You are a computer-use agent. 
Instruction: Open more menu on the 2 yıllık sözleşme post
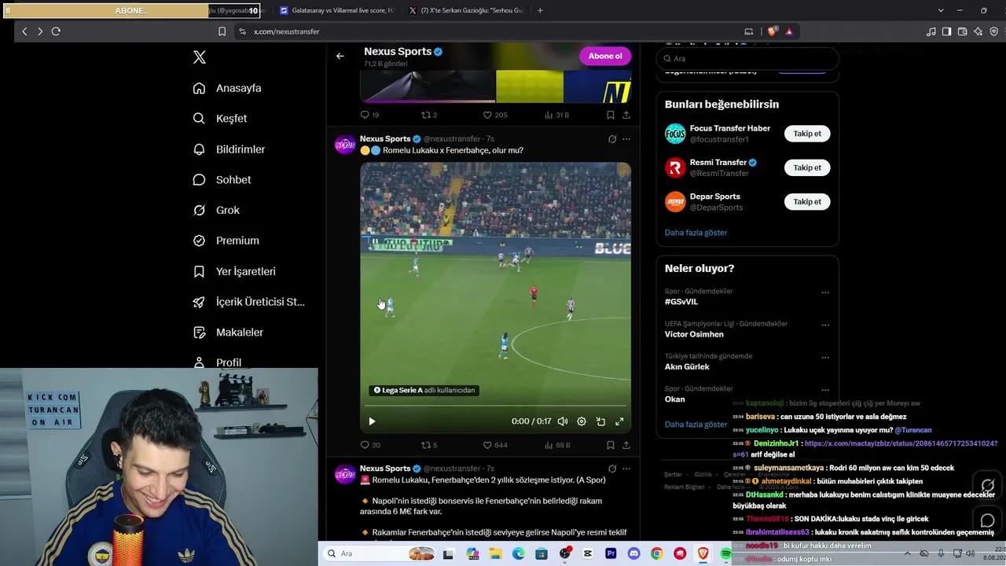click(x=626, y=469)
